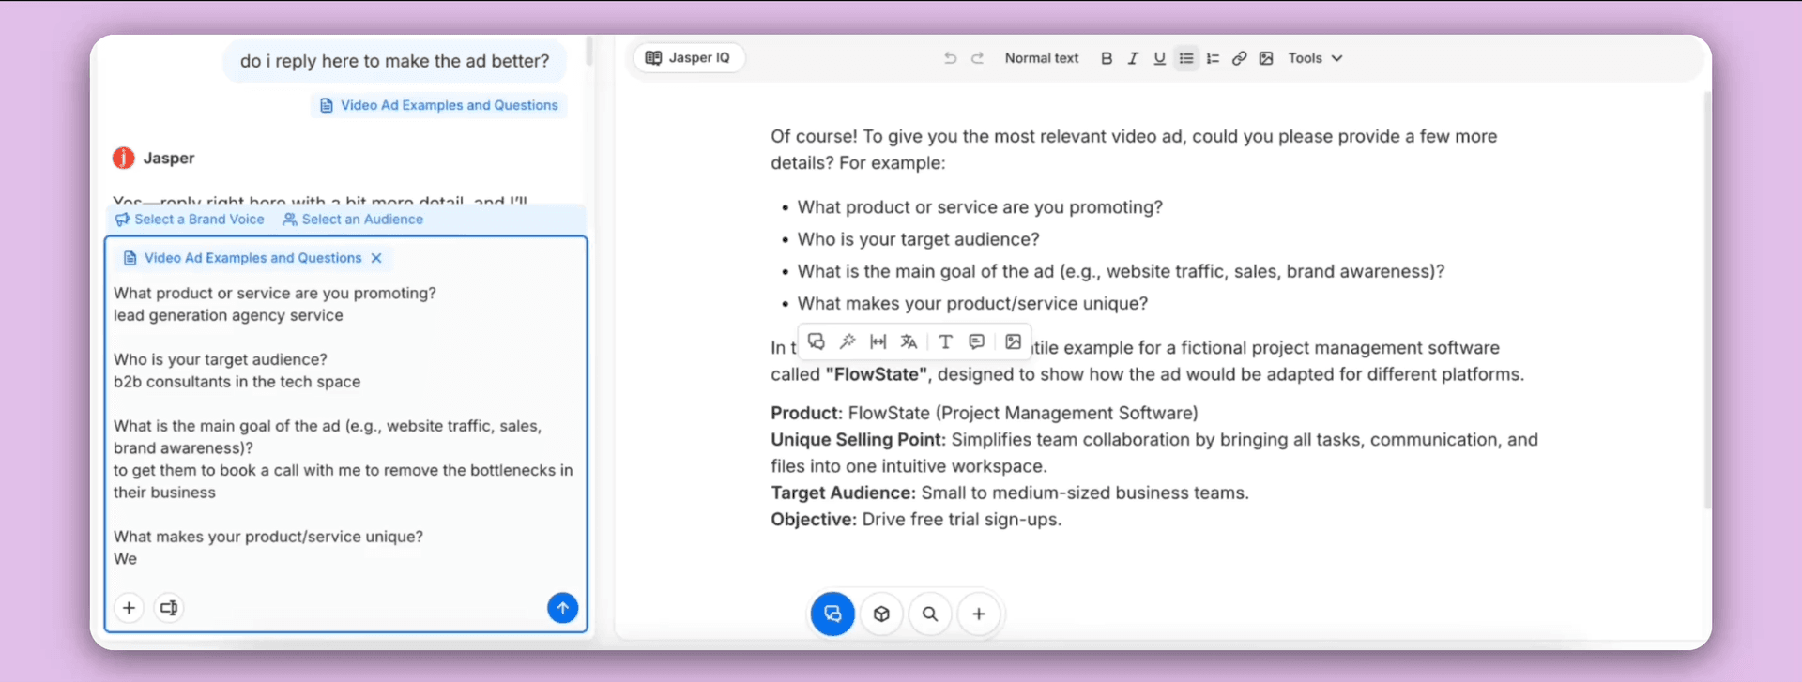The height and width of the screenshot is (682, 1802).
Task: Click the blue chat button in bottom bar
Action: pyautogui.click(x=832, y=614)
